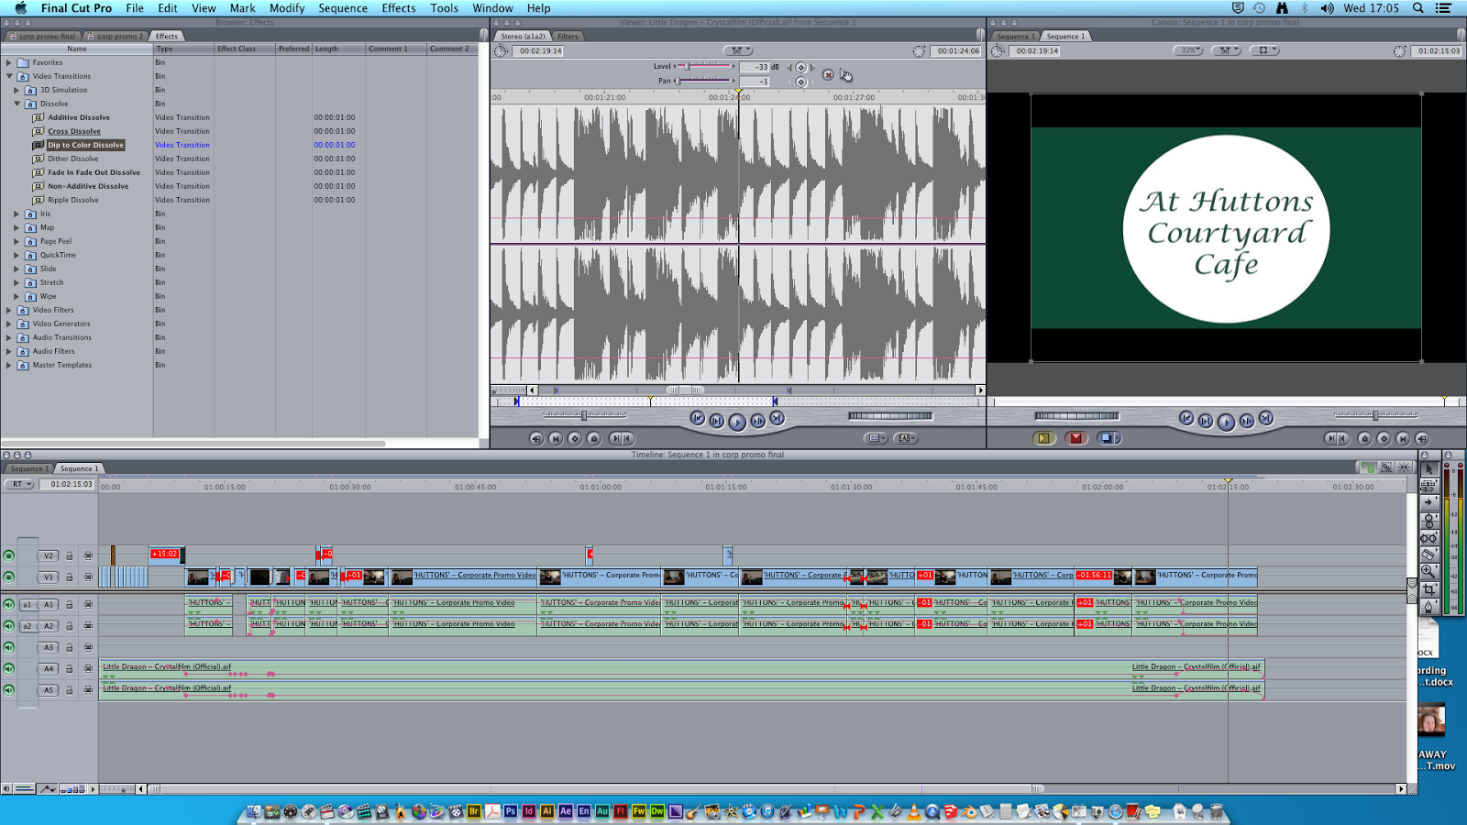This screenshot has height=825, width=1467.
Task: Lock the V1 track
Action: click(69, 577)
